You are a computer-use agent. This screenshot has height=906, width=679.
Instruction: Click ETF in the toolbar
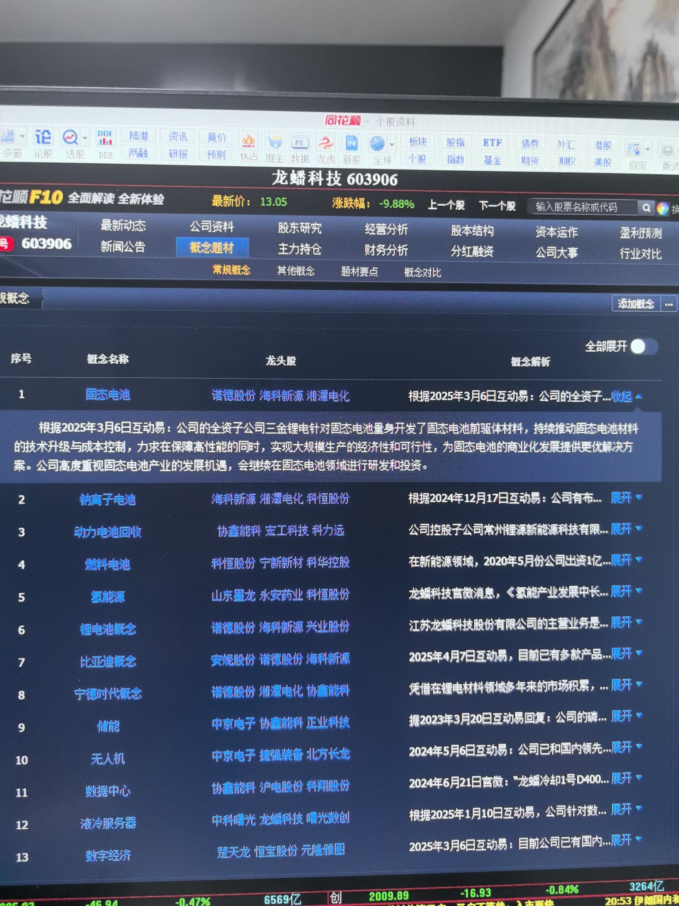point(492,143)
